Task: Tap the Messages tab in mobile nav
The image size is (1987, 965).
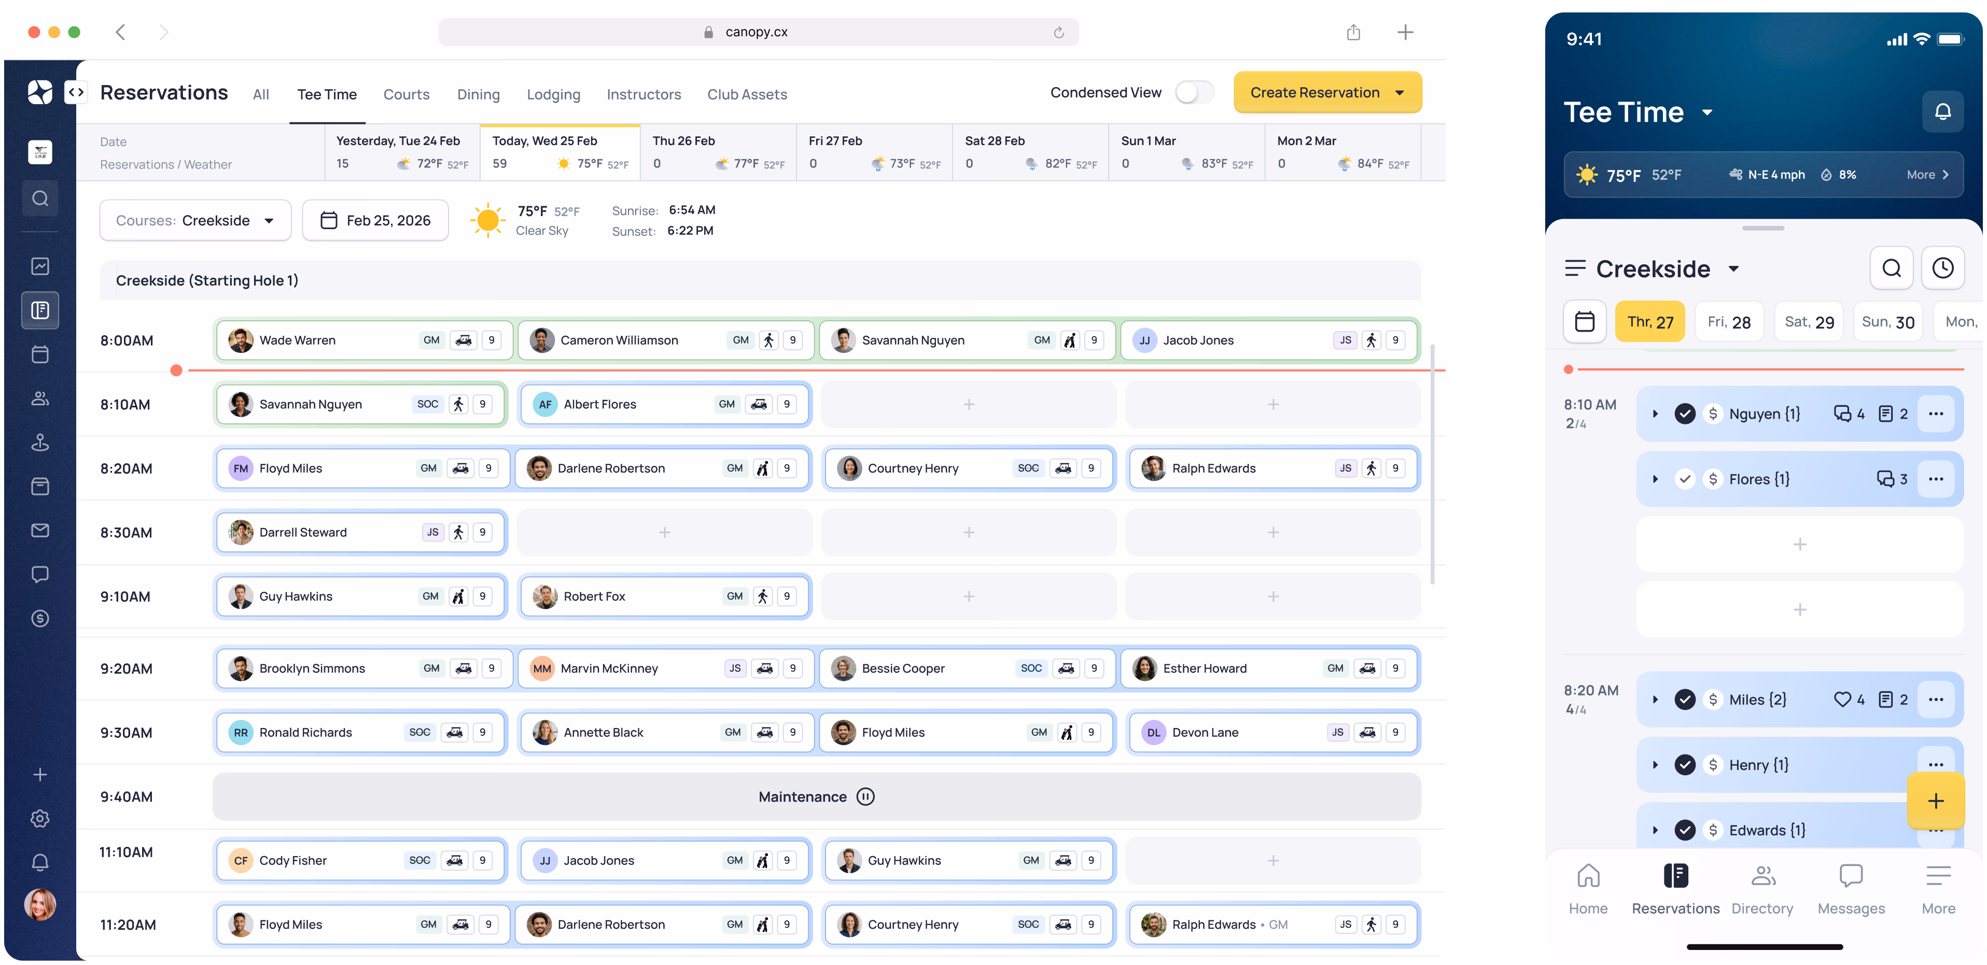Action: [x=1851, y=889]
